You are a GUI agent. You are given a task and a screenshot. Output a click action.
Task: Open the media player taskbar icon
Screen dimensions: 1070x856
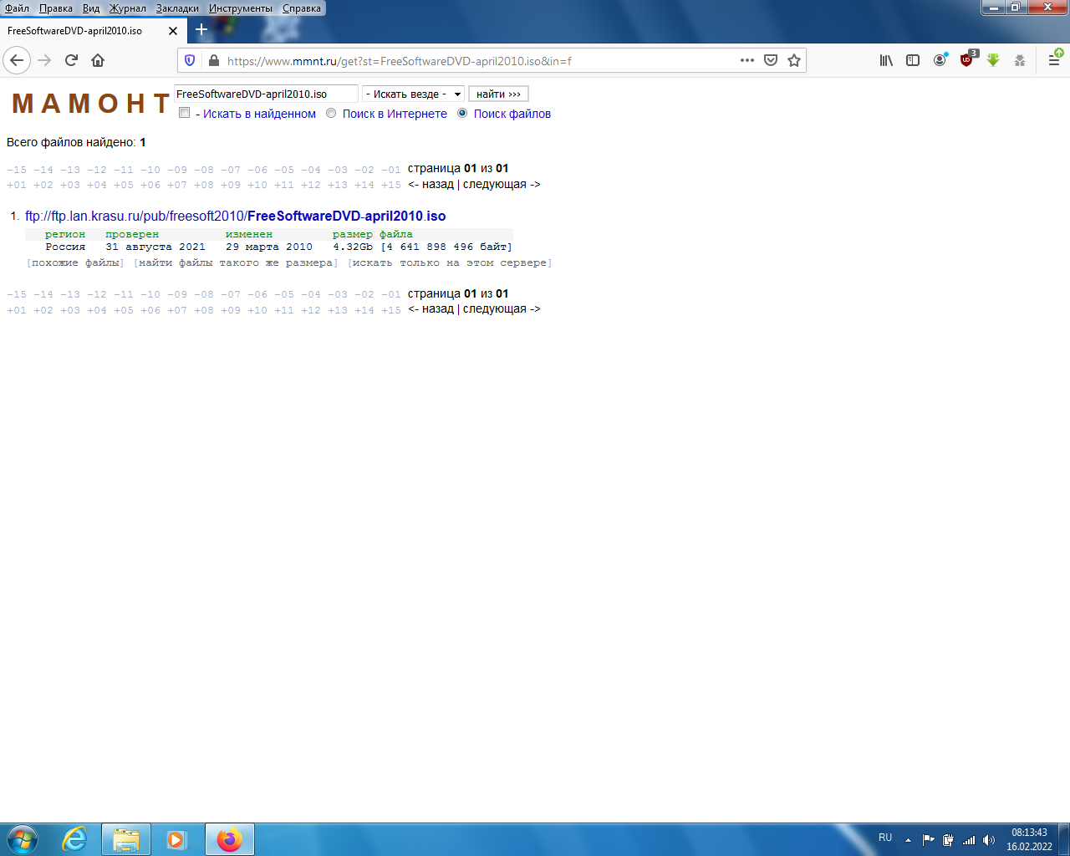(176, 839)
